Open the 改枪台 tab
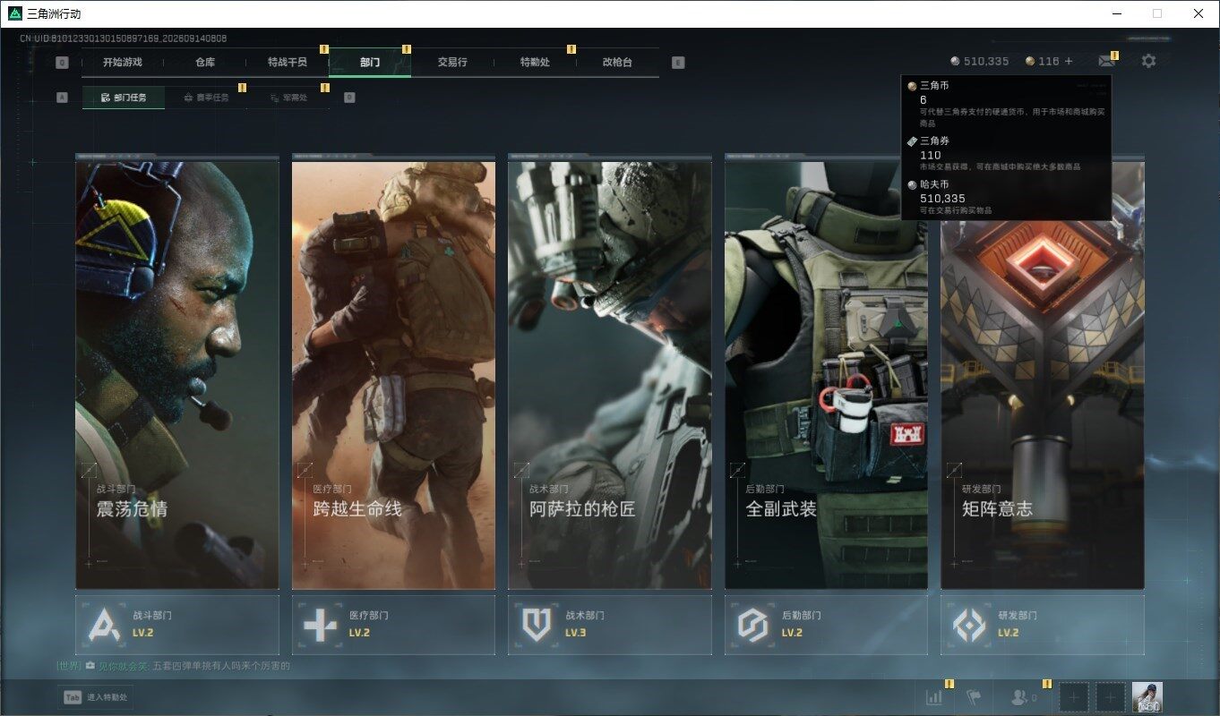The image size is (1220, 716). pyautogui.click(x=617, y=63)
